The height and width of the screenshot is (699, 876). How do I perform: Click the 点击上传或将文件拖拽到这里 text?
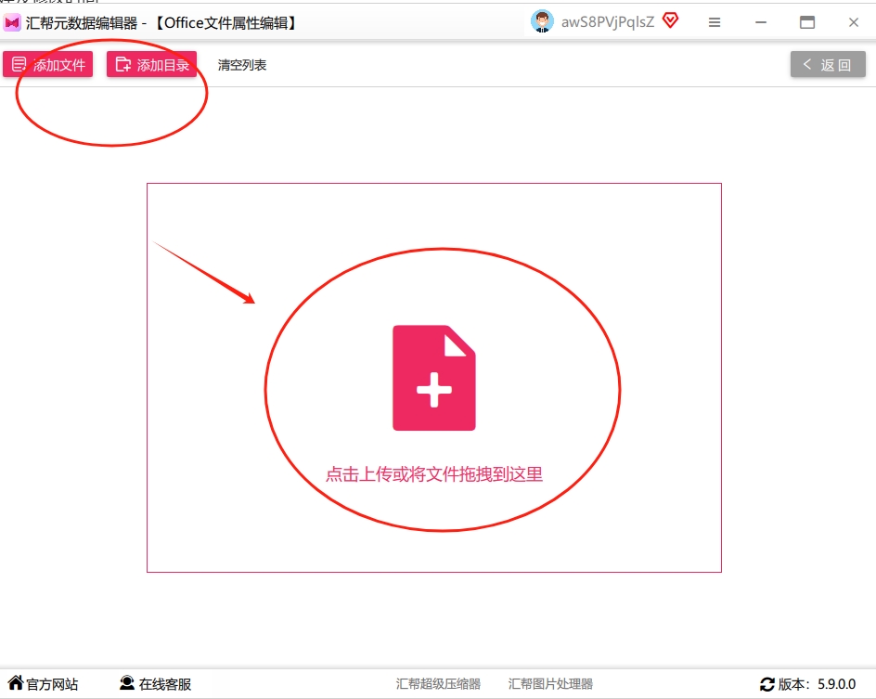pos(434,474)
